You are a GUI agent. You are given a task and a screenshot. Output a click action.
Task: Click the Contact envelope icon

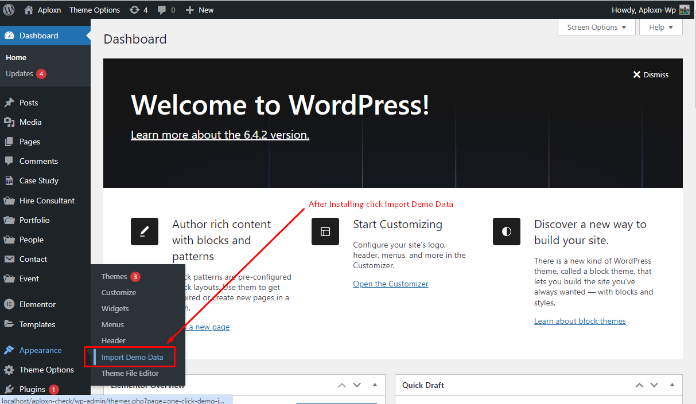tap(9, 259)
